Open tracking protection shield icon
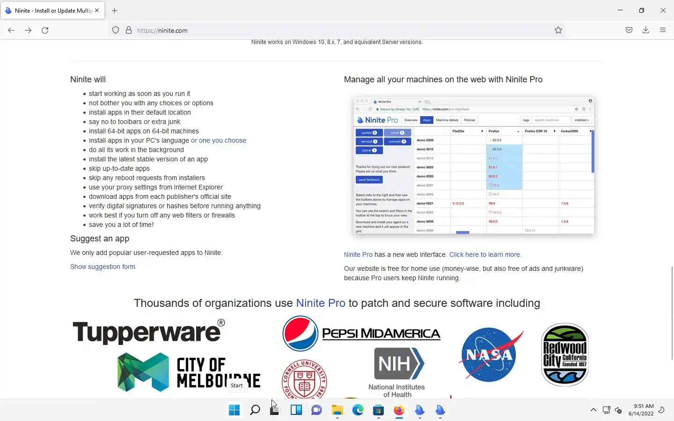The width and height of the screenshot is (674, 421). tap(116, 30)
